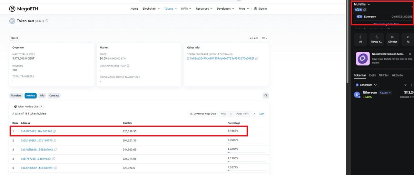Click the Gönder (send) button

392,39
